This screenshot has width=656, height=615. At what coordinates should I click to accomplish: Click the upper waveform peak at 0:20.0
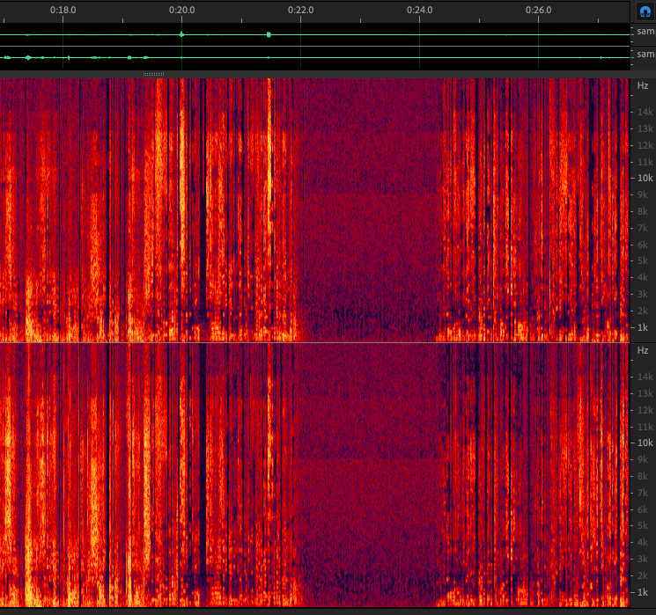pyautogui.click(x=181, y=34)
